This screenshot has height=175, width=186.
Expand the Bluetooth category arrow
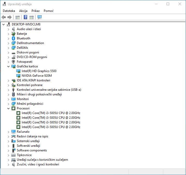(8, 38)
